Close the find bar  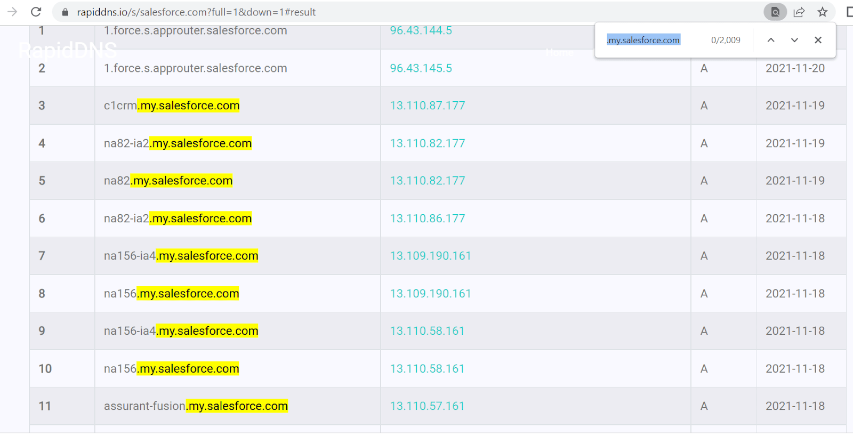click(818, 40)
